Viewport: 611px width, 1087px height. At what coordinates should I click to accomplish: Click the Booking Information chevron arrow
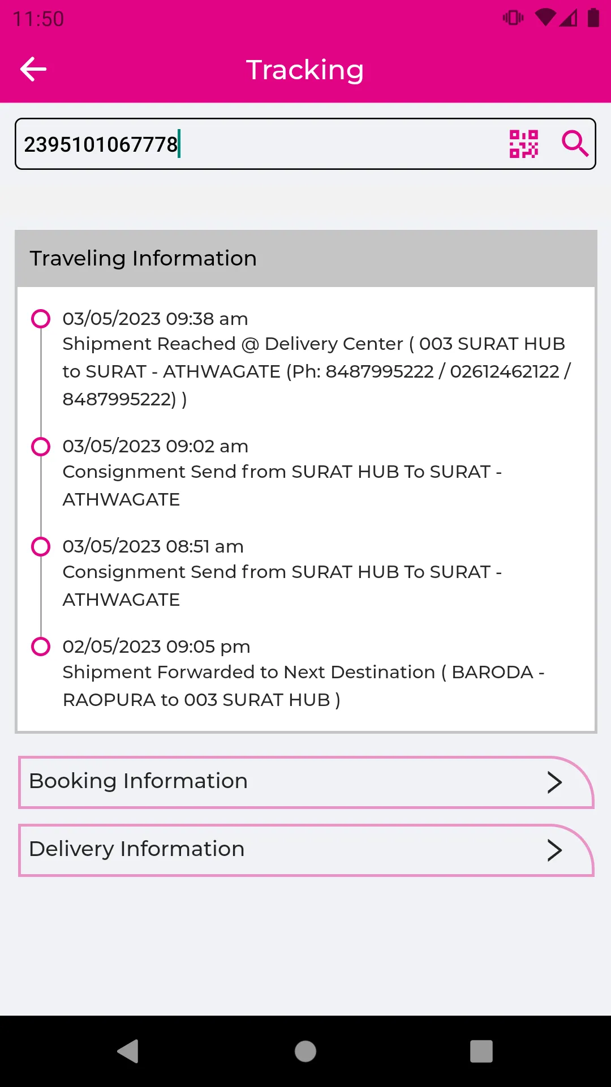coord(554,782)
